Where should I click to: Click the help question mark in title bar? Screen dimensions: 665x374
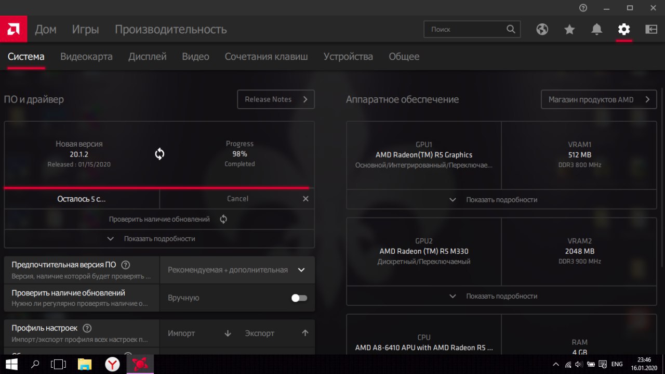pos(583,8)
